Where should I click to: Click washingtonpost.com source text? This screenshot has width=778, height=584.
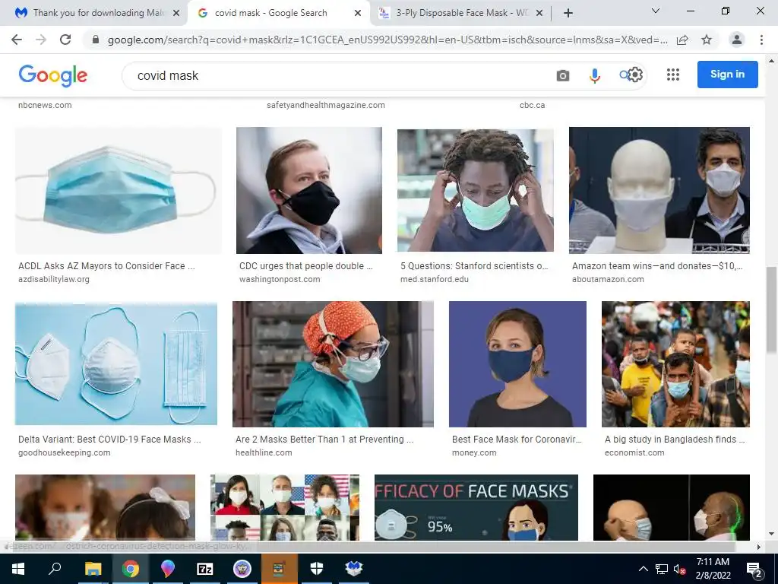click(280, 280)
